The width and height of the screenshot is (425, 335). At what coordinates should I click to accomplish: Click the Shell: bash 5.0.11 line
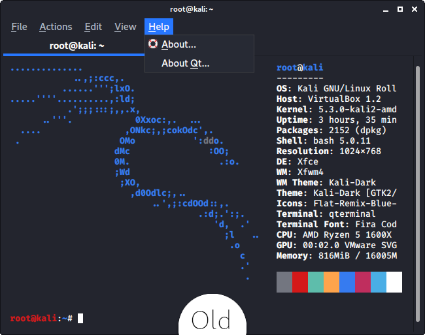coord(324,140)
